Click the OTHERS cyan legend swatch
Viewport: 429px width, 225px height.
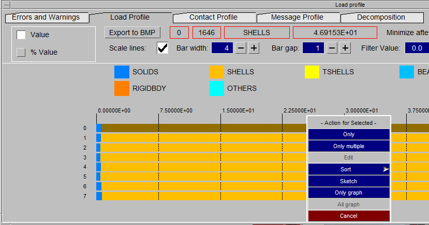[217, 88]
